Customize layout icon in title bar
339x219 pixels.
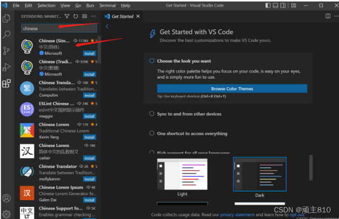tap(293, 6)
